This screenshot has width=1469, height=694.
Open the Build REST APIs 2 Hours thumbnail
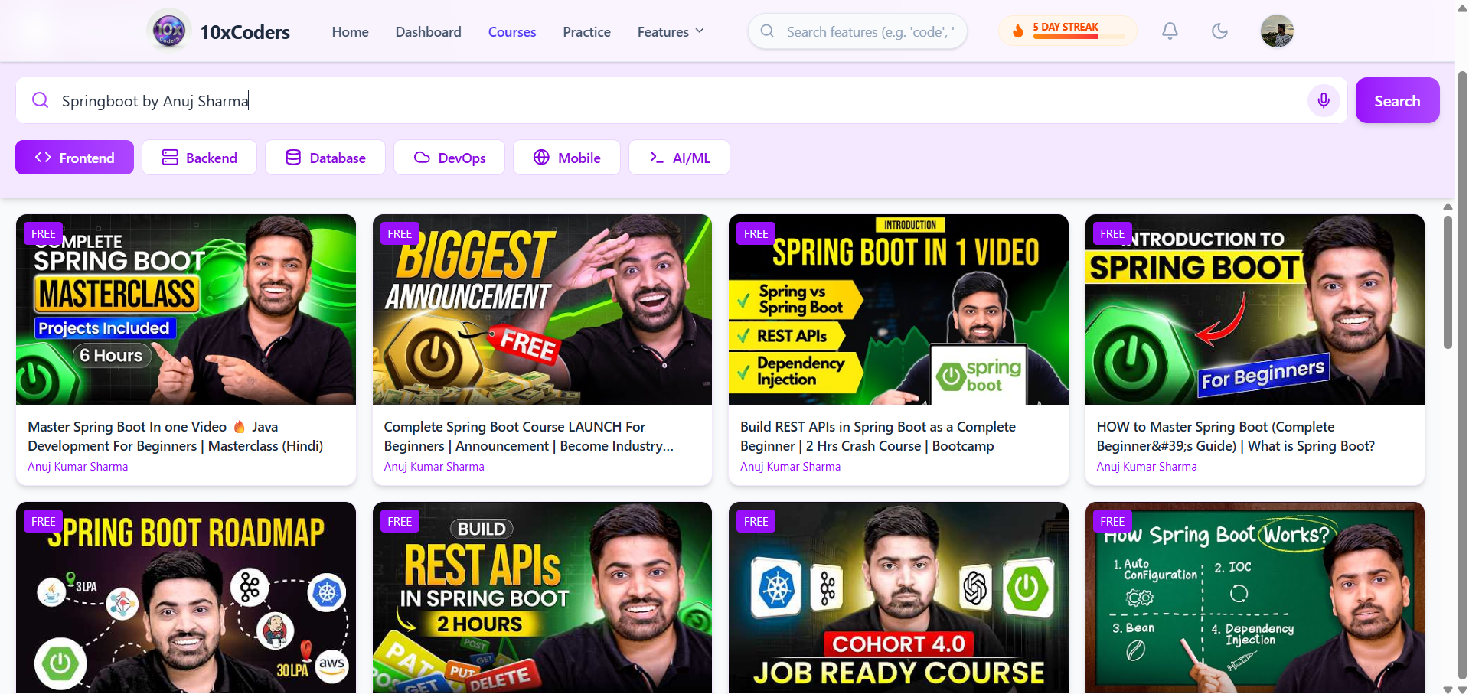542,598
